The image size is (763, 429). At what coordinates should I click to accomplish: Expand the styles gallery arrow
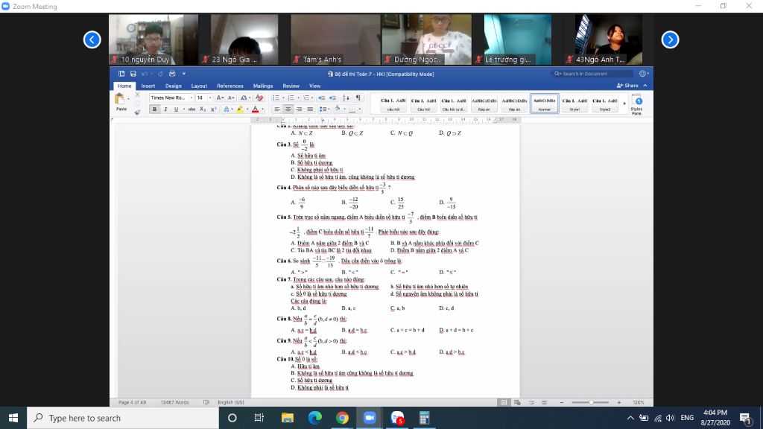624,104
